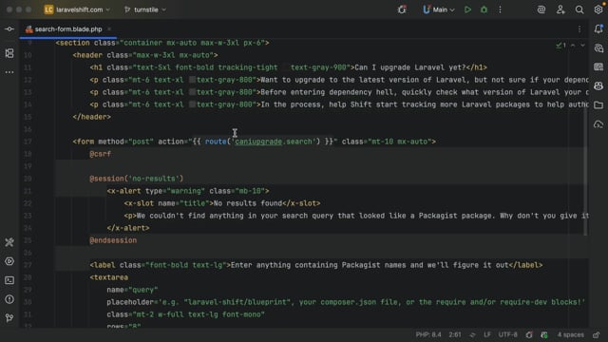Run the Main configuration
The height and width of the screenshot is (342, 608).
click(467, 9)
